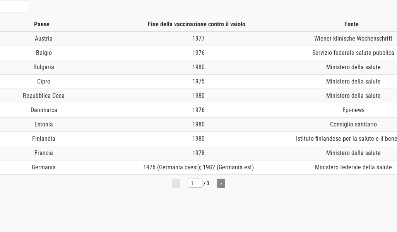Select the Germania ovest/est year cell
Viewport: 397px width, 232px height.
click(198, 167)
